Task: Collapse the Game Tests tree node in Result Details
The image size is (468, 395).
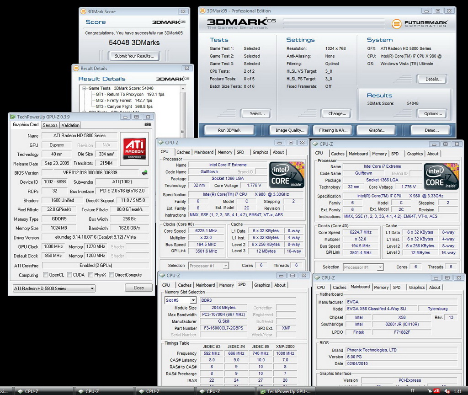Action: 84,88
